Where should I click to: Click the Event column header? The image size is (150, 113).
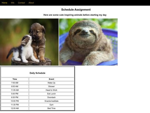pyautogui.click(x=51, y=79)
